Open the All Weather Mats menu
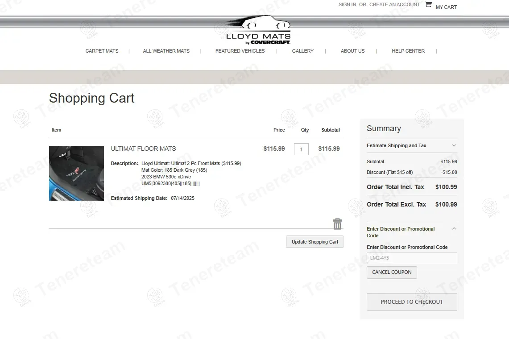The width and height of the screenshot is (509, 339). (166, 51)
